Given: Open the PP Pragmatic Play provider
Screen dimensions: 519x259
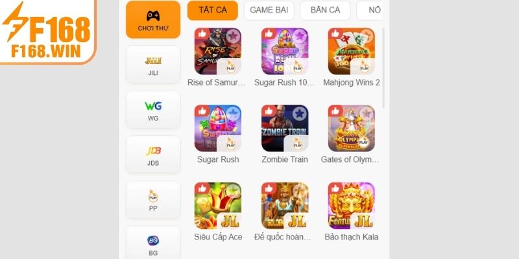Looking at the screenshot, I should [153, 200].
